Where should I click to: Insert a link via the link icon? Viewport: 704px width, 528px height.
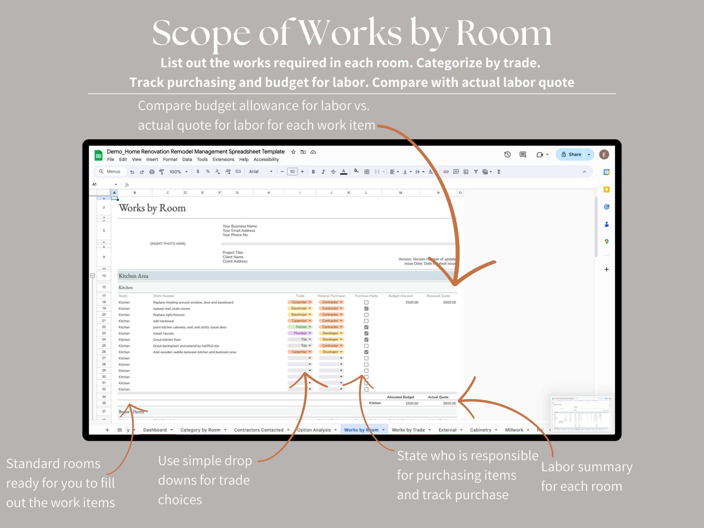[x=447, y=172]
